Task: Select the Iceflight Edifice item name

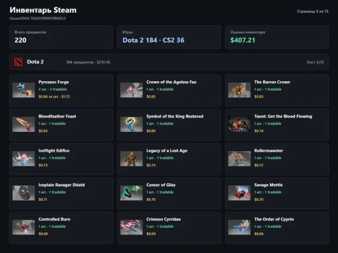Action: [54, 151]
